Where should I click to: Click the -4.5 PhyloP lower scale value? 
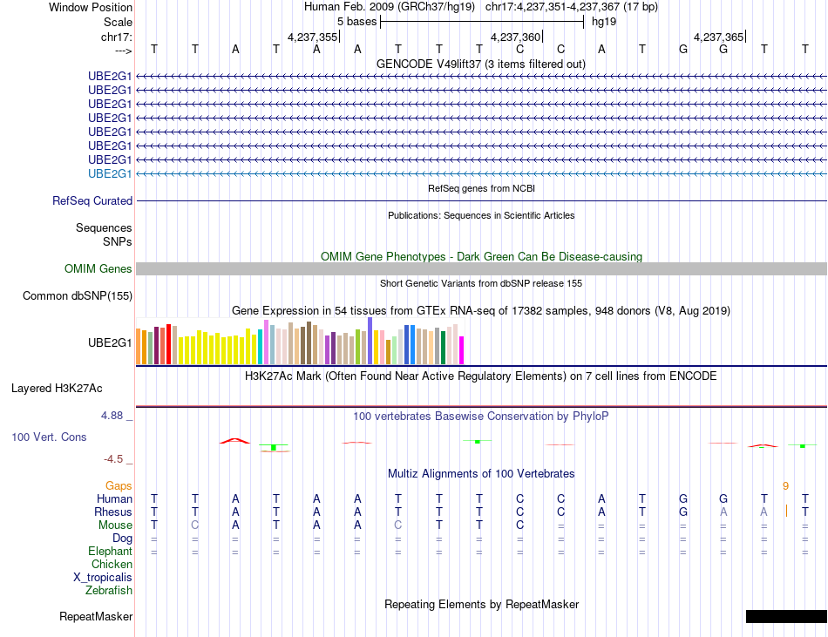[113, 459]
